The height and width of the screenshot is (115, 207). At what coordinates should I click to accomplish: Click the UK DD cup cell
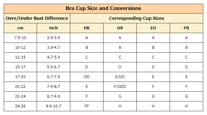pos(87,77)
